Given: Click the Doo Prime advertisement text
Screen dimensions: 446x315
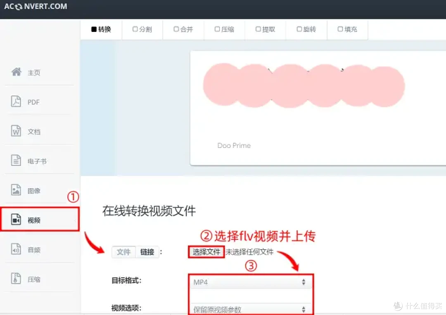Looking at the screenshot, I should (234, 146).
